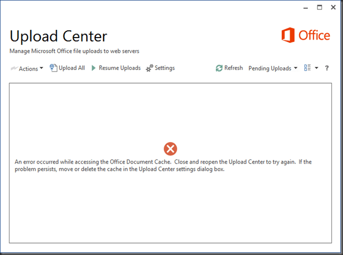Screen dimensions: 343x255
Task: Close the Upload Center window
Action: click(333, 8)
